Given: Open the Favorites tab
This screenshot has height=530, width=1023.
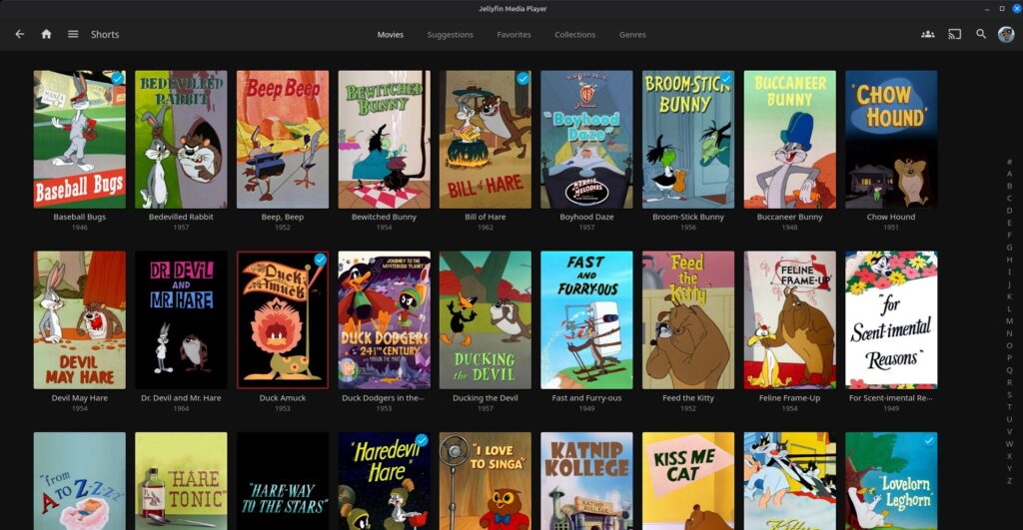Looking at the screenshot, I should tap(513, 35).
